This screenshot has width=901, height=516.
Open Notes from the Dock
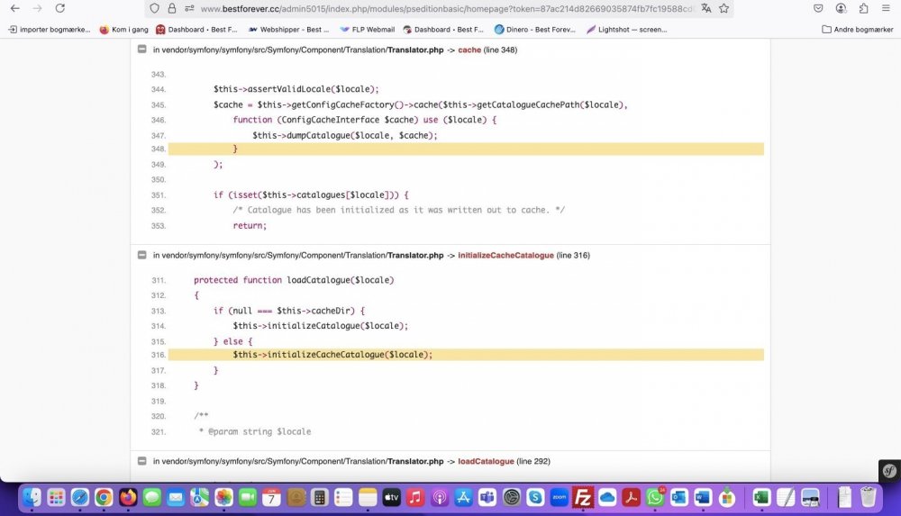tap(368, 497)
